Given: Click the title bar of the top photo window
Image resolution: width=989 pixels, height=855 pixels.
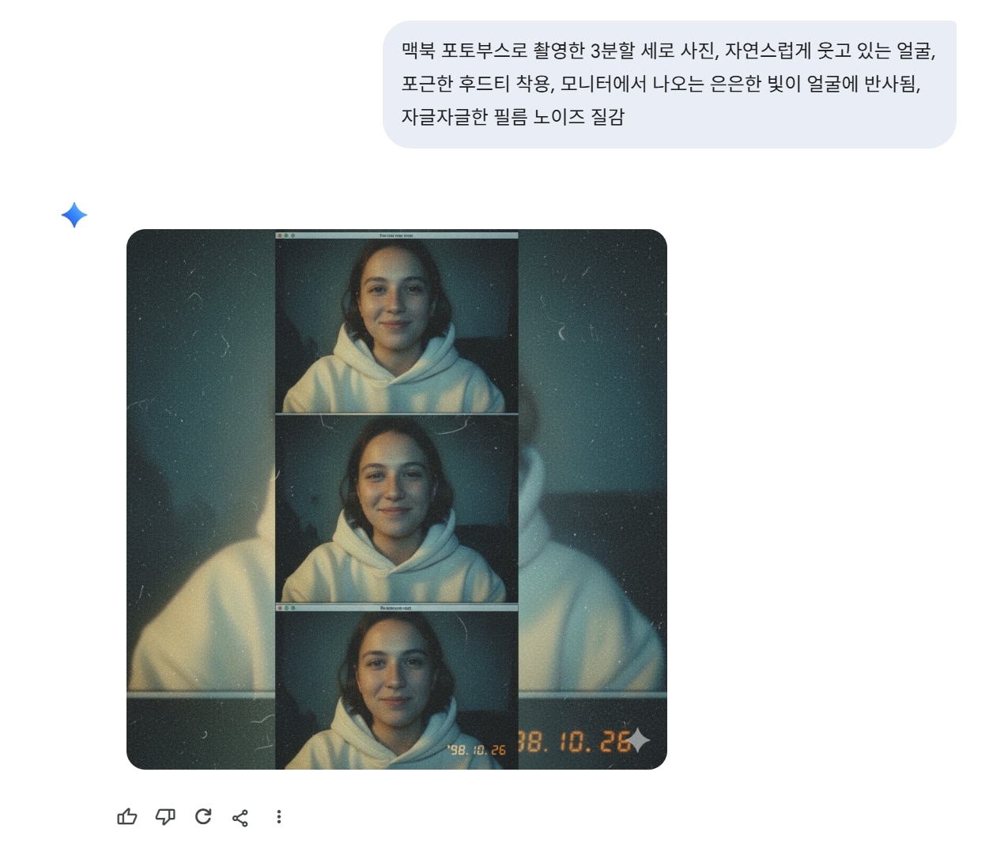Looking at the screenshot, I should click(395, 235).
